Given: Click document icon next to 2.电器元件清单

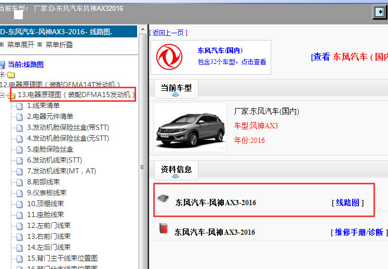Looking at the screenshot, I should [x=20, y=117].
